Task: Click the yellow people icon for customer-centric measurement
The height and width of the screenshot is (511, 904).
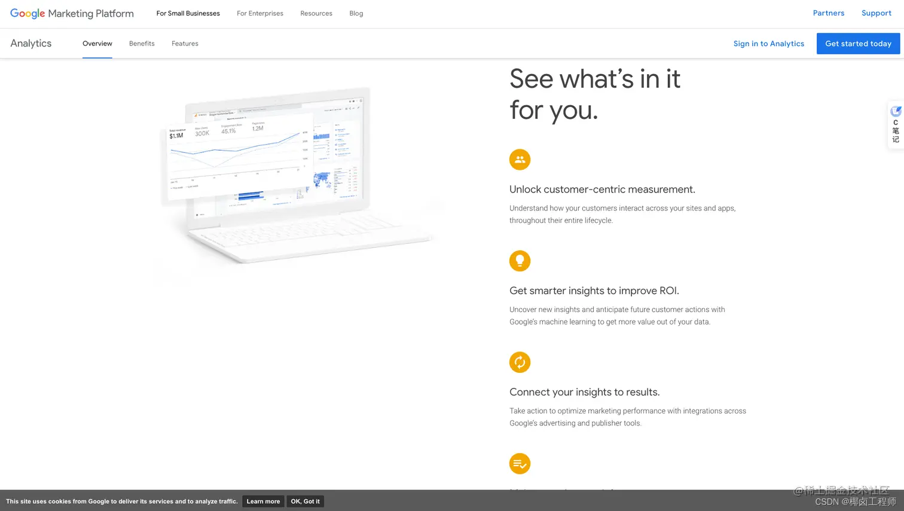Action: click(x=520, y=160)
